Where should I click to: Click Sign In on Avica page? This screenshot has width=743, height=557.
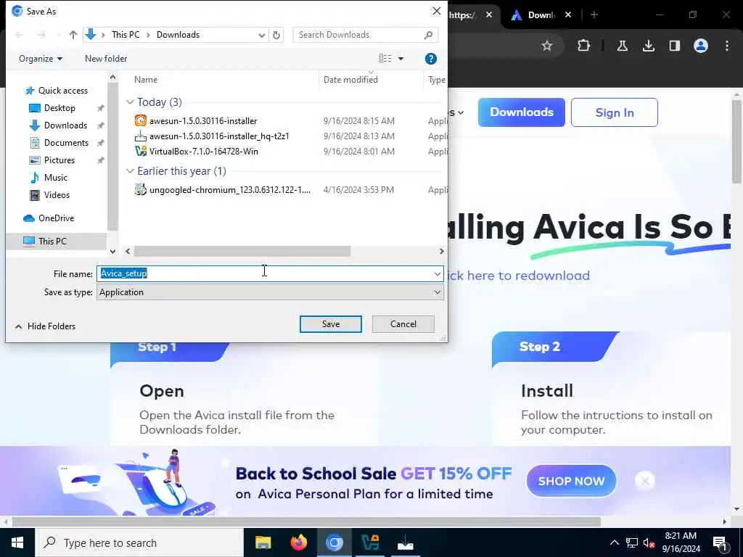(615, 112)
